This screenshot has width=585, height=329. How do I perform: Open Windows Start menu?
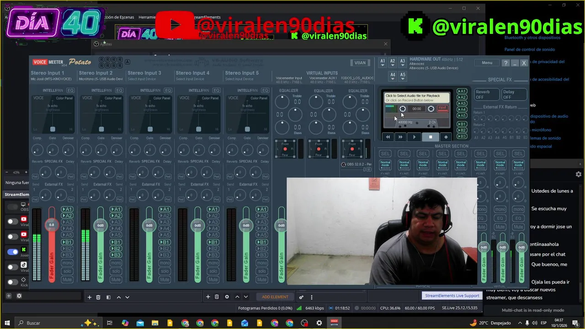(x=7, y=323)
